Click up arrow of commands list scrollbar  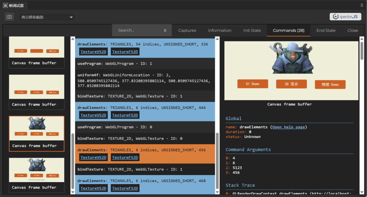[217, 39]
